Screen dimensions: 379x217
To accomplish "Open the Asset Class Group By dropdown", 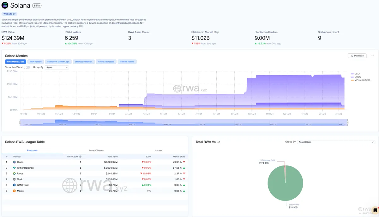I will [336, 142].
